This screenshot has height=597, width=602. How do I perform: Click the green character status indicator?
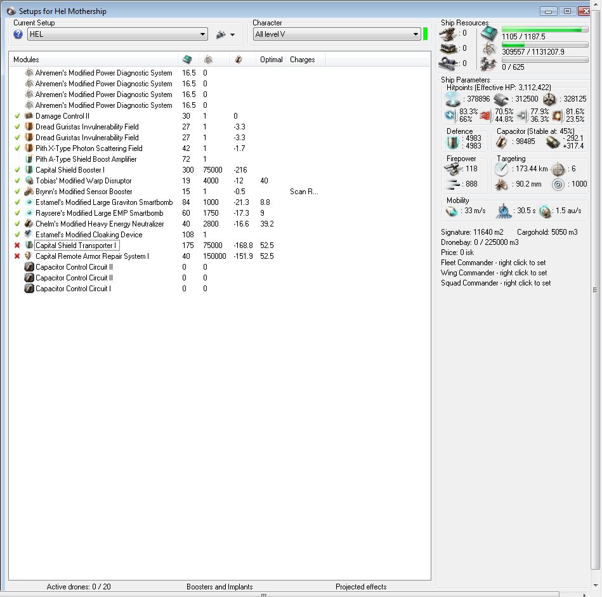click(426, 34)
